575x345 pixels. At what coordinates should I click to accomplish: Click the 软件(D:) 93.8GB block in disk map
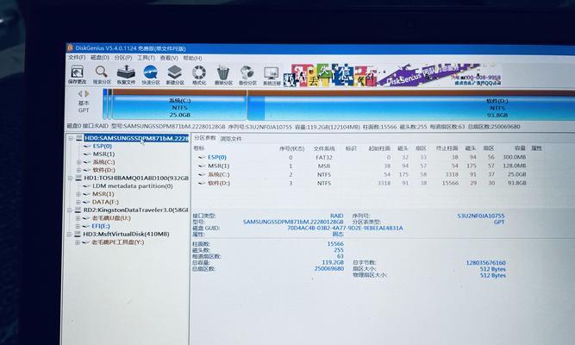pos(410,108)
